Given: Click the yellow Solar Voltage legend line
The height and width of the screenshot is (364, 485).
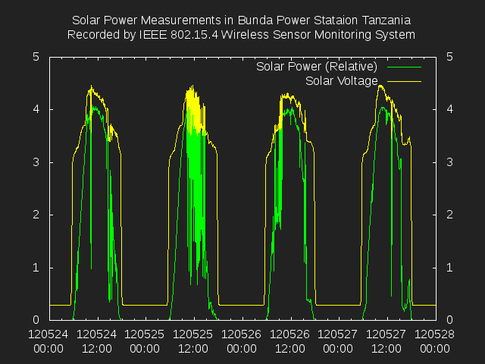Looking at the screenshot, I should coord(403,80).
